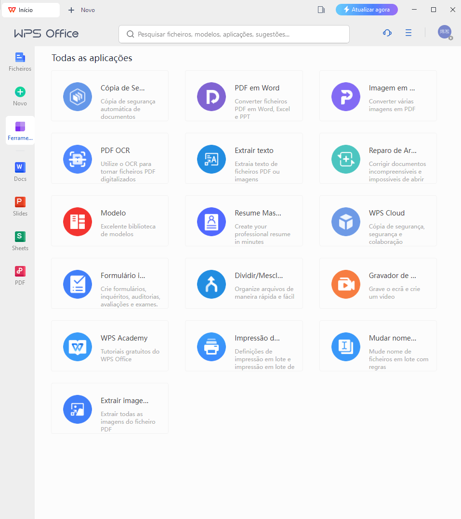The image size is (461, 519).
Task: Open the Dividir/Mesclar tool
Action: [243, 283]
